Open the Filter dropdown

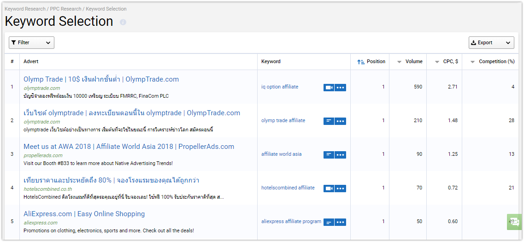pyautogui.click(x=31, y=42)
